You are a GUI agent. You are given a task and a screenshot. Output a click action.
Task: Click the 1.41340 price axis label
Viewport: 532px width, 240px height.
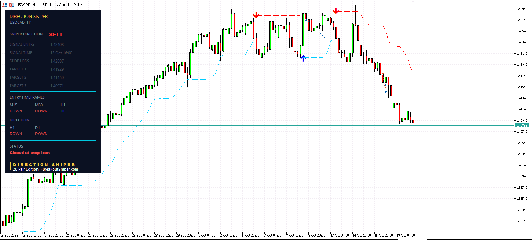click(522, 98)
